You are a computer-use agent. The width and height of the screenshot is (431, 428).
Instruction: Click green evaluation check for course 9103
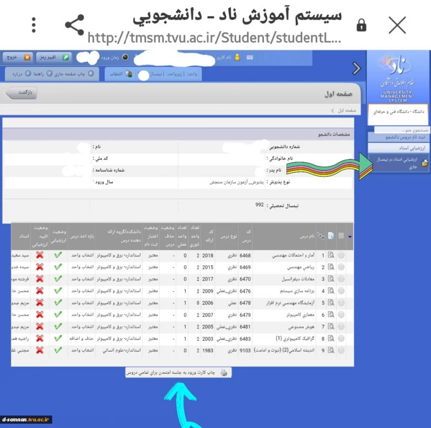tap(58, 350)
